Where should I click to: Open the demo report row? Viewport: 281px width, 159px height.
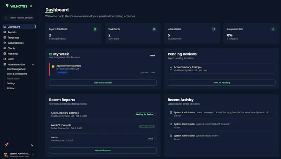pyautogui.click(x=103, y=139)
